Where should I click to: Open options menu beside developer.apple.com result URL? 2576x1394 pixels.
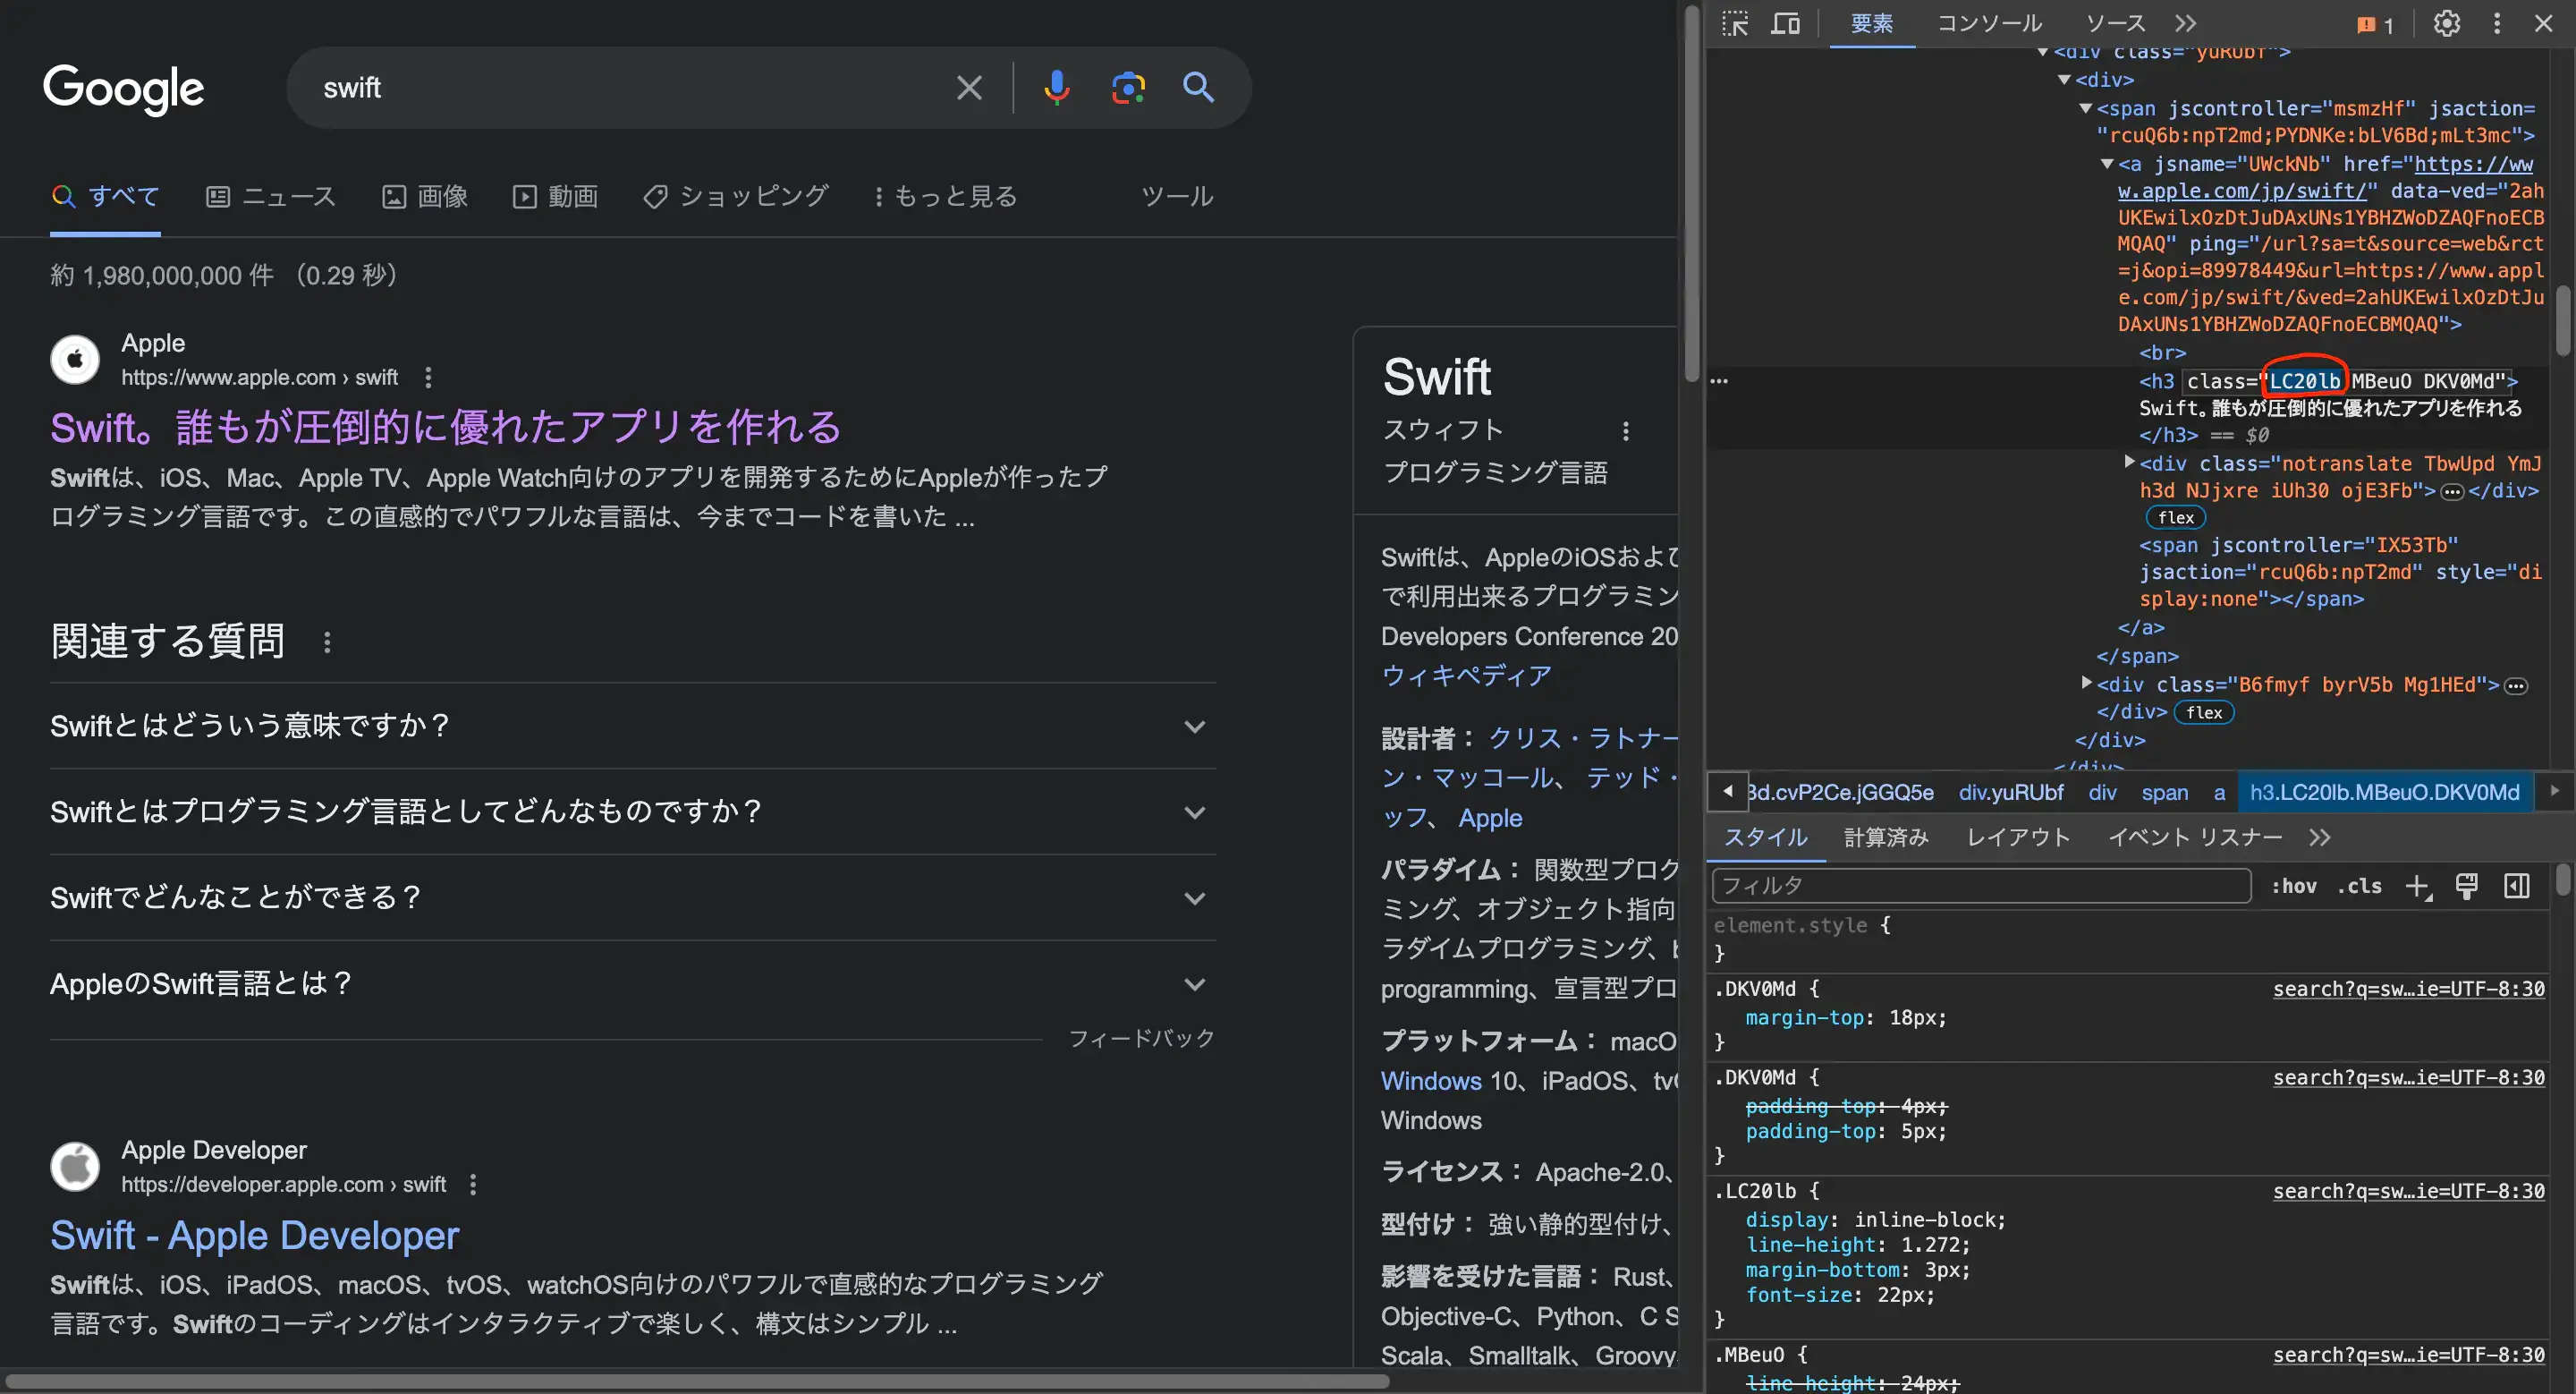(x=473, y=1184)
